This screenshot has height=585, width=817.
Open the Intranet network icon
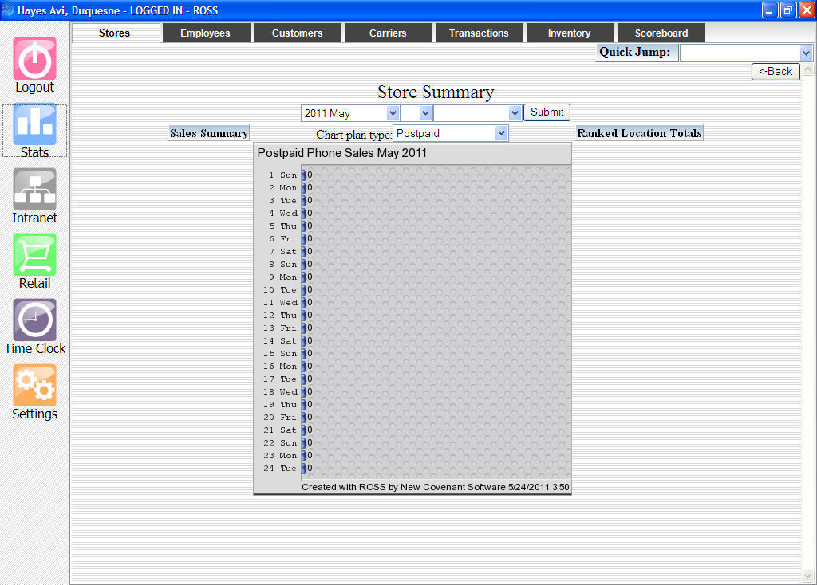pyautogui.click(x=34, y=189)
